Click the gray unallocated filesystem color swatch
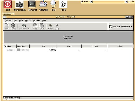The image size is (135, 101). coord(18,50)
